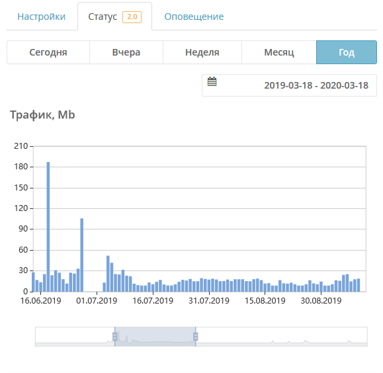Open date range 2019-03-18 - 2020-03-18 field

point(289,85)
